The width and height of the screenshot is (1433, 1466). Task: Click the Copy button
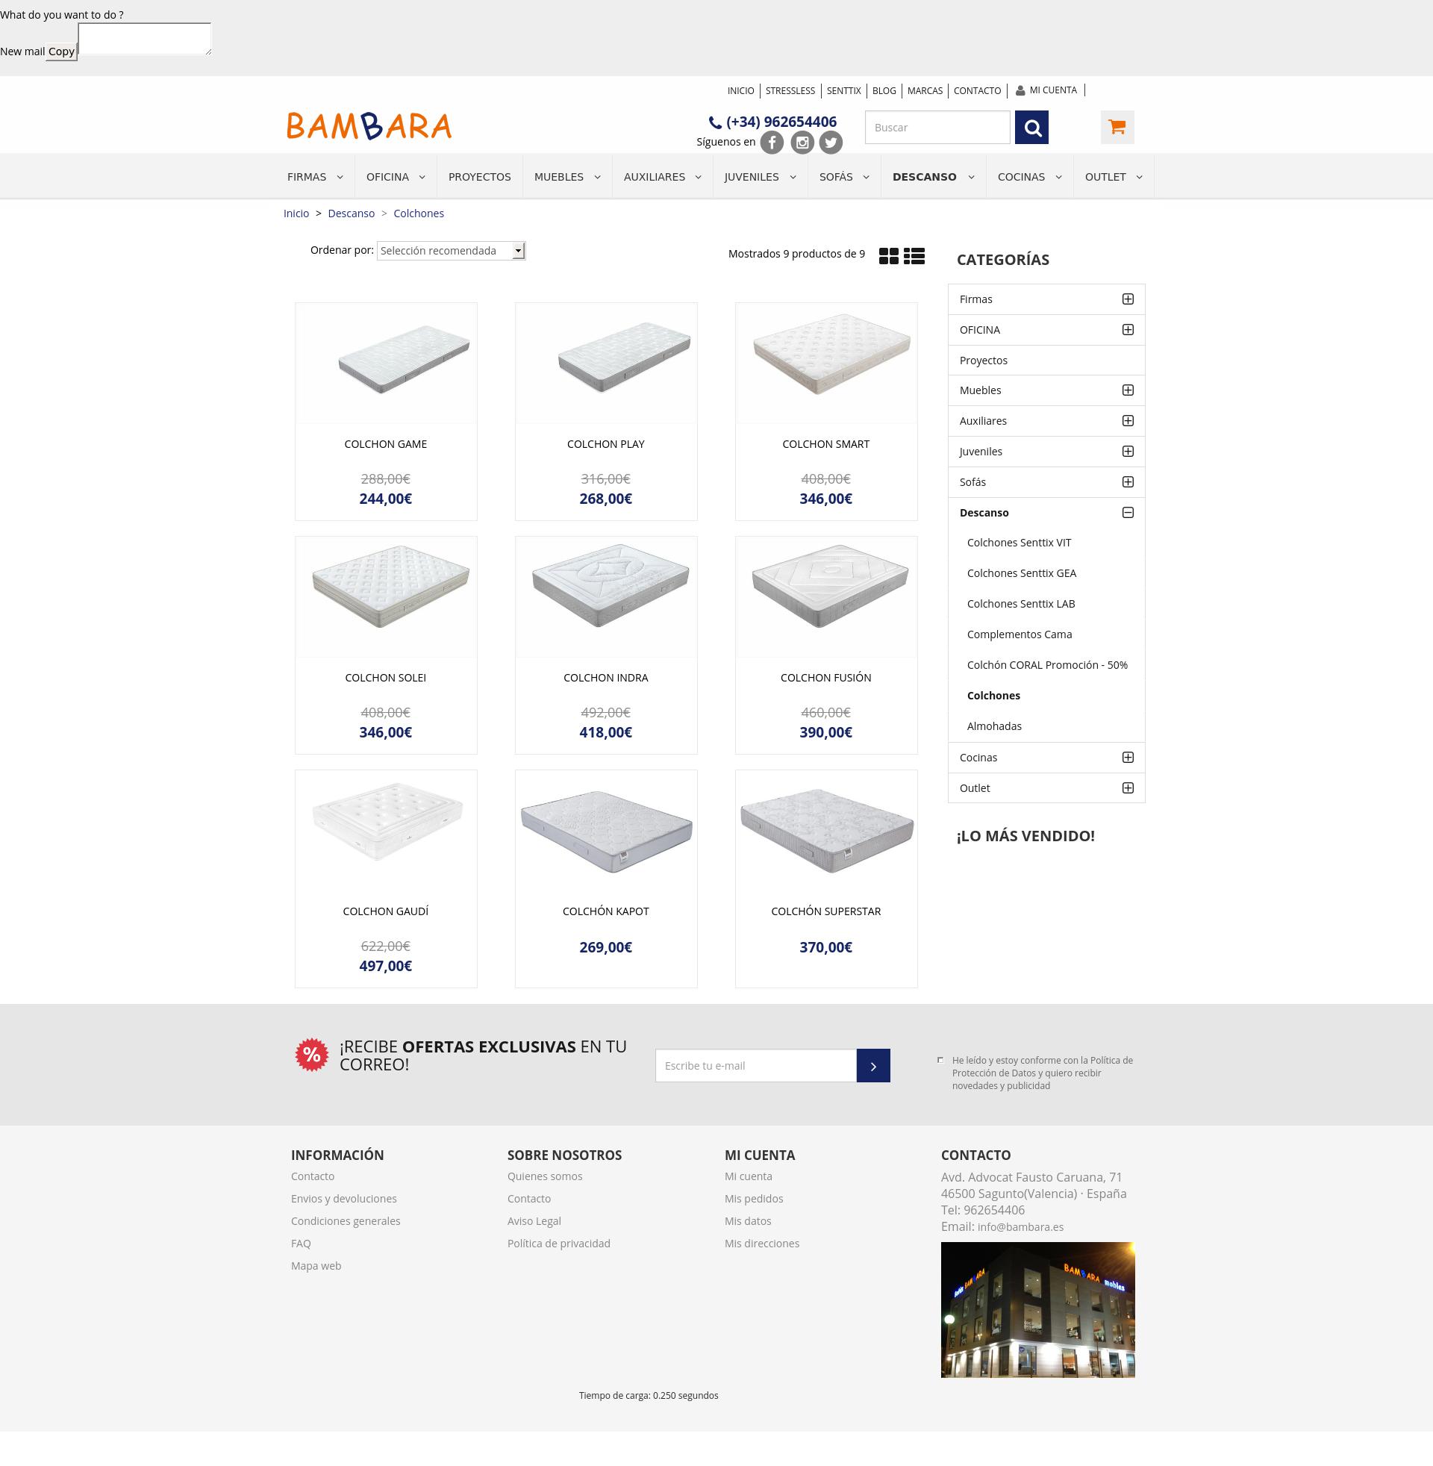61,52
